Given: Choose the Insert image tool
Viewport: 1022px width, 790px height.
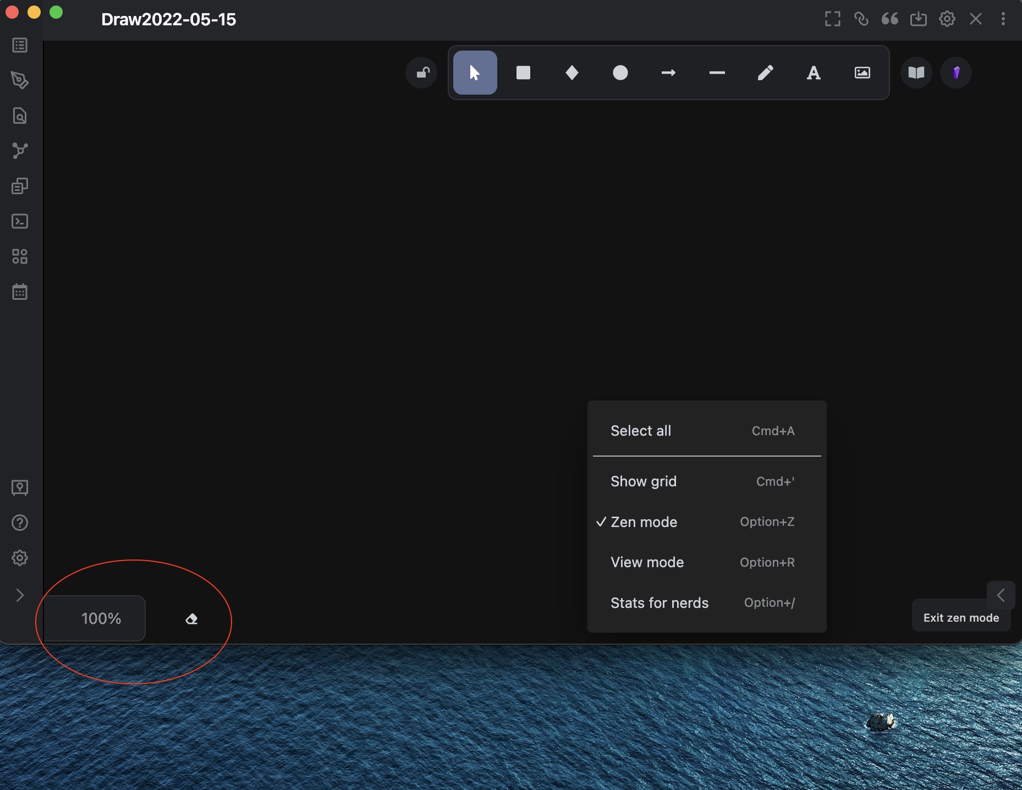Looking at the screenshot, I should (862, 73).
